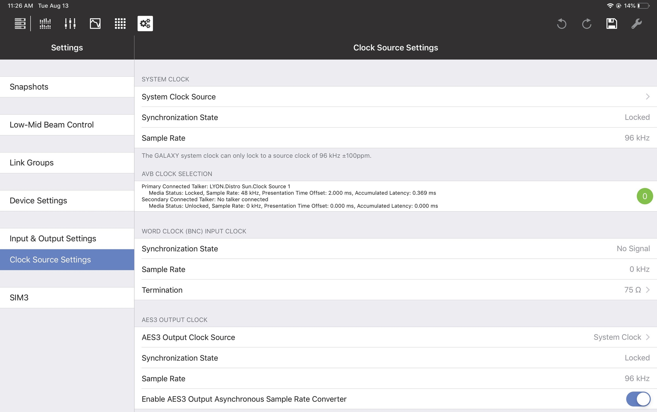Click the redo arrow icon
Screen dimensions: 657x412
coord(586,24)
